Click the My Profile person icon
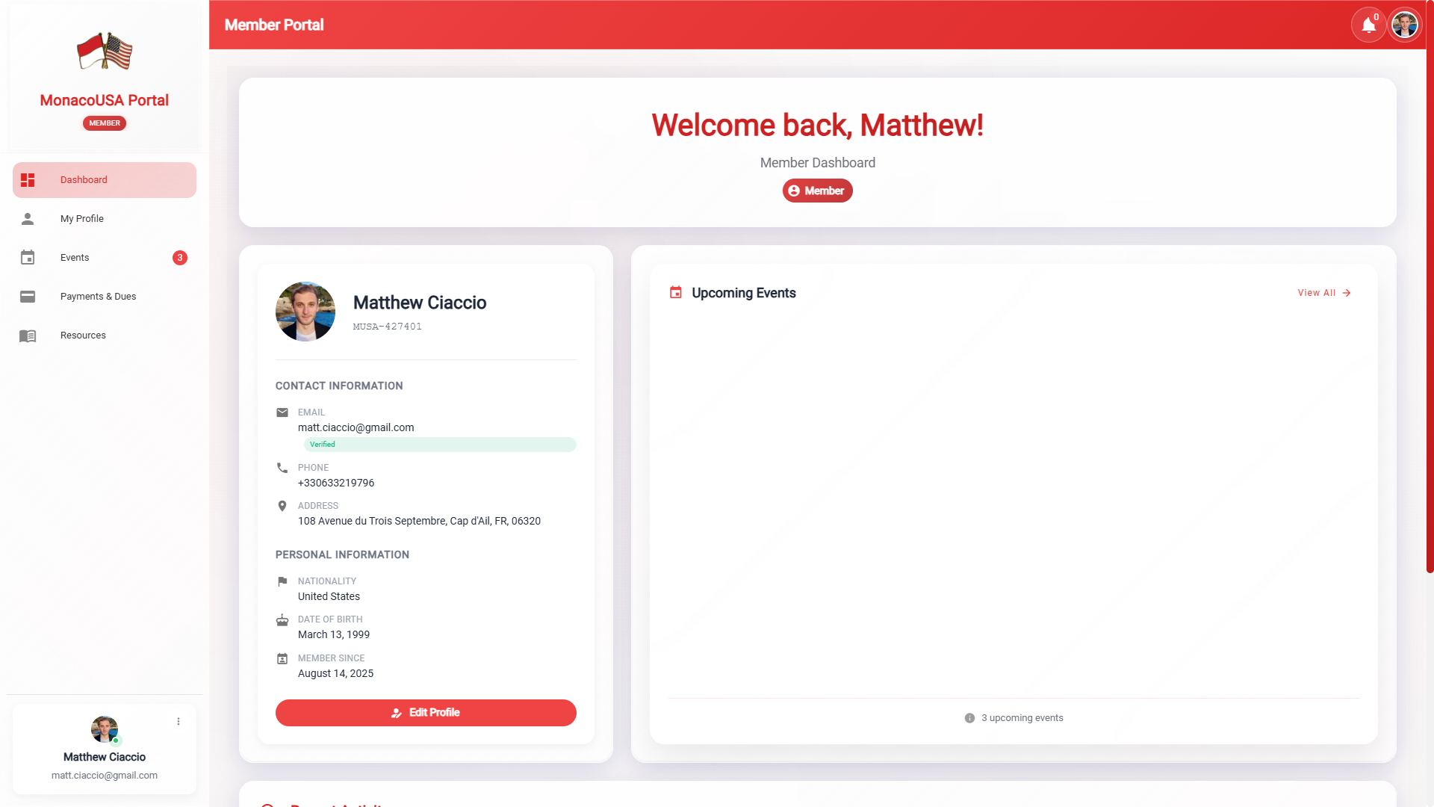 click(x=28, y=219)
